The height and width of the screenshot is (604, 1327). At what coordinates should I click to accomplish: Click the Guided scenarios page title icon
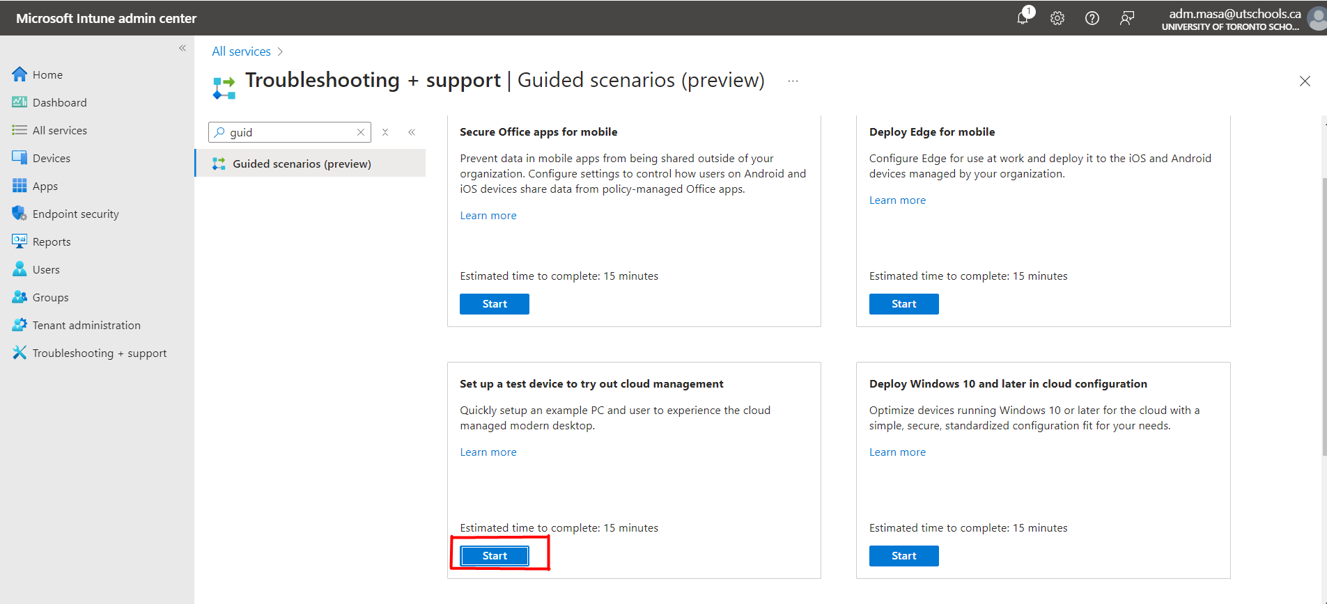[x=224, y=88]
